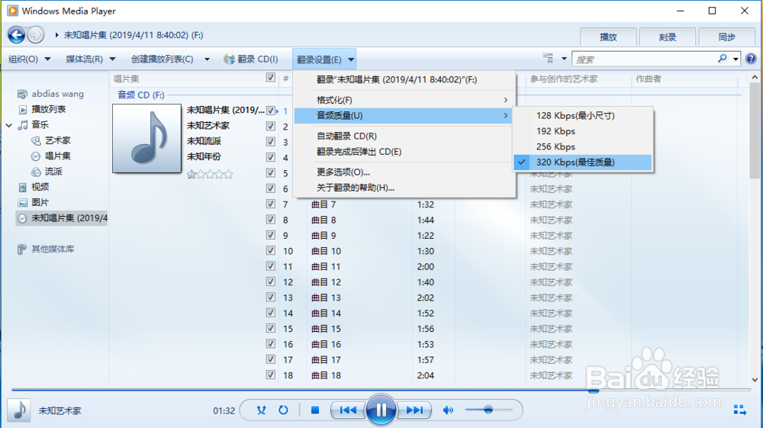Uncheck track 4 checkbox
This screenshot has width=763, height=428.
click(x=271, y=157)
